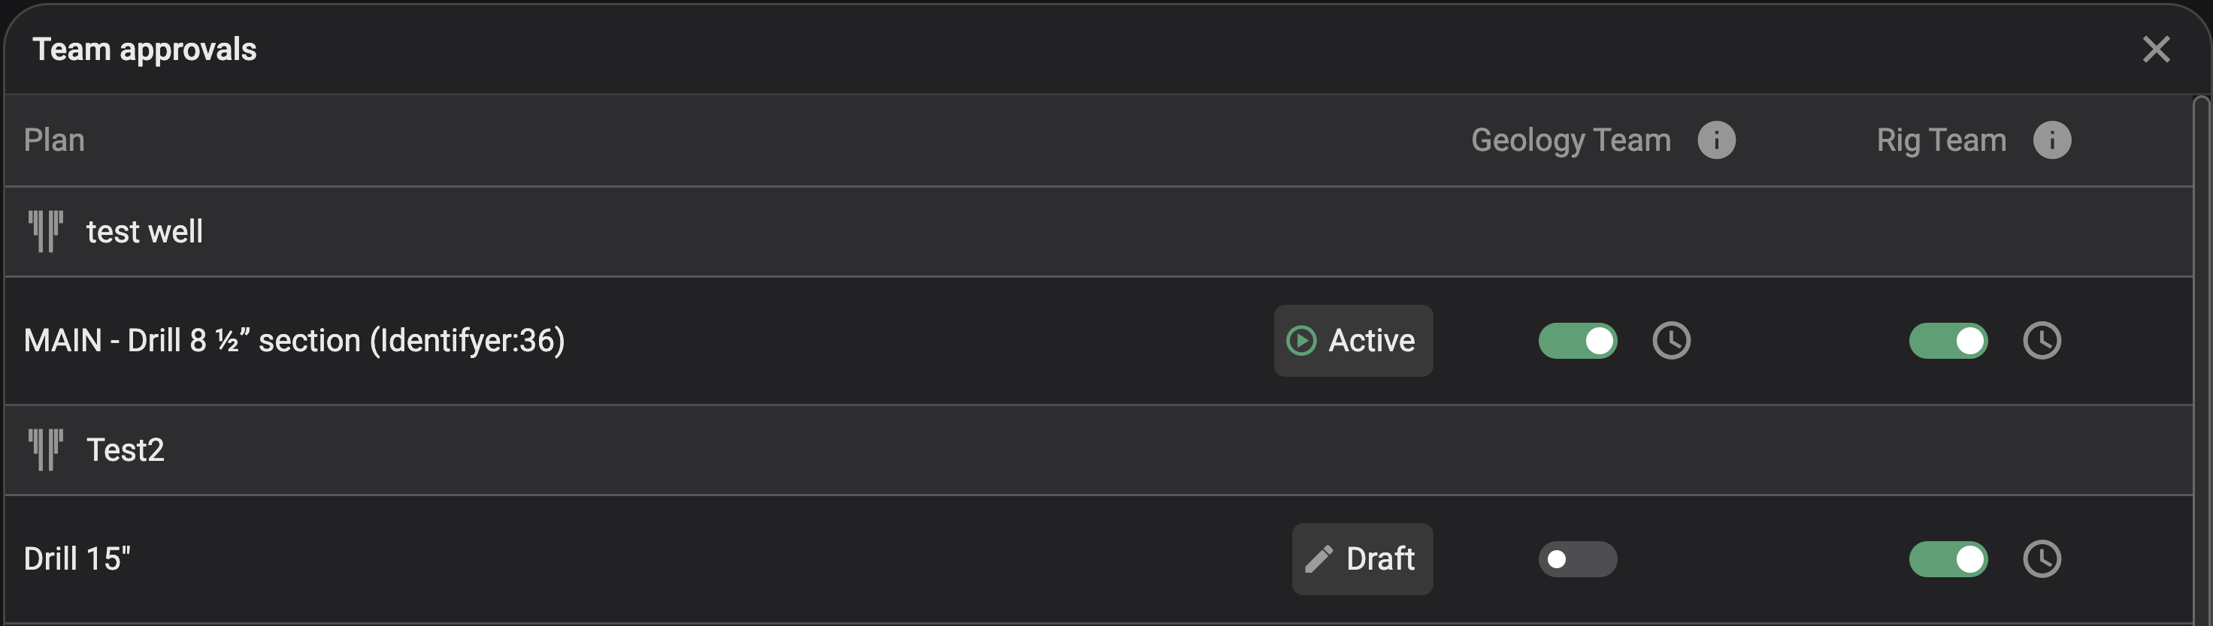
Task: Click the pencil icon inside the Draft badge
Action: tap(1319, 559)
